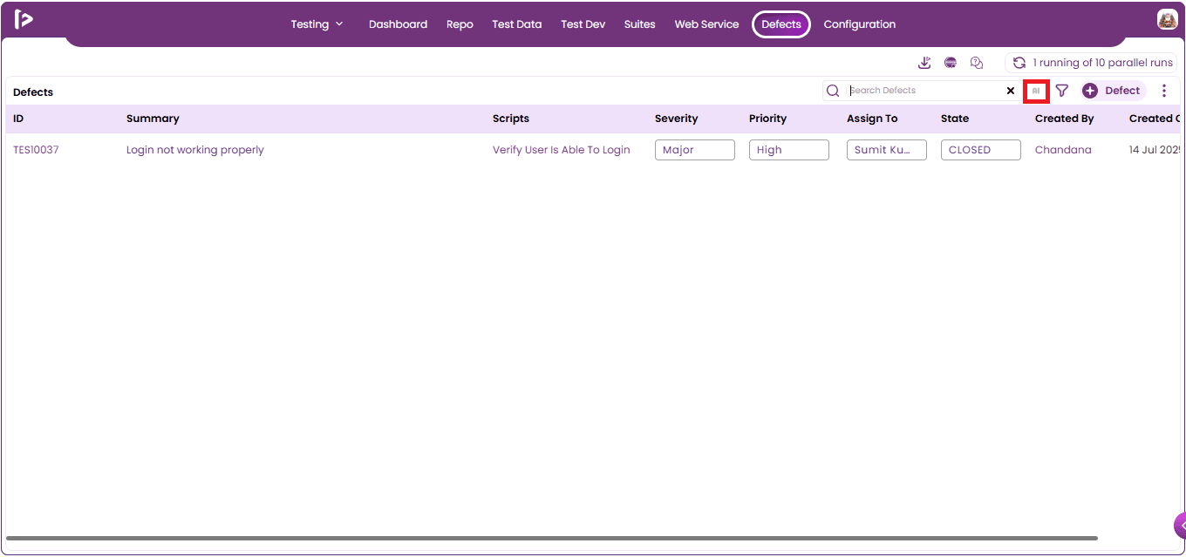Open defect TES10037
This screenshot has height=557, width=1186.
[36, 150]
